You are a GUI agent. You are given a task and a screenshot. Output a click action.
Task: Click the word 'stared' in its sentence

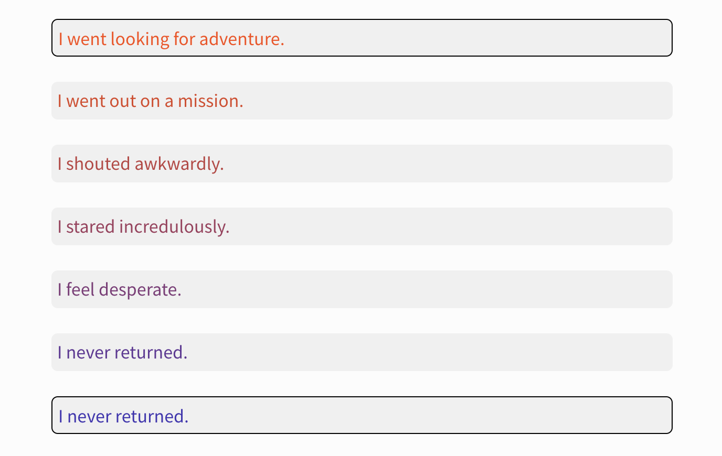pyautogui.click(x=90, y=226)
